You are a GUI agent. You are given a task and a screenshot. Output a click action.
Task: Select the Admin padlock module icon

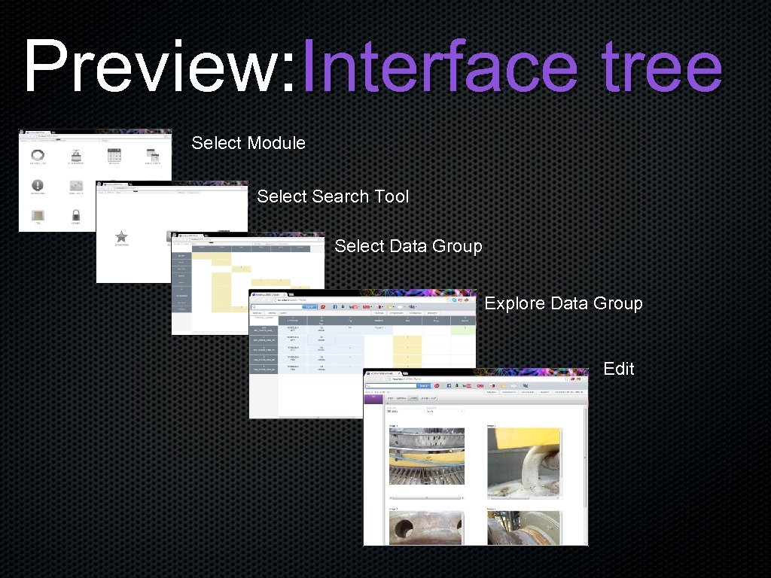click(76, 216)
